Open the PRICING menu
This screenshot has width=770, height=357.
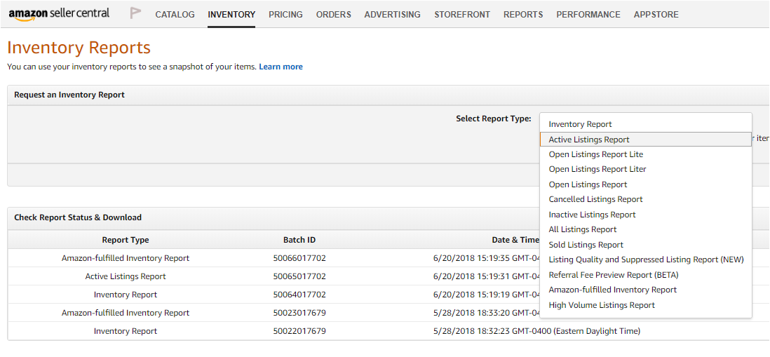(x=285, y=15)
